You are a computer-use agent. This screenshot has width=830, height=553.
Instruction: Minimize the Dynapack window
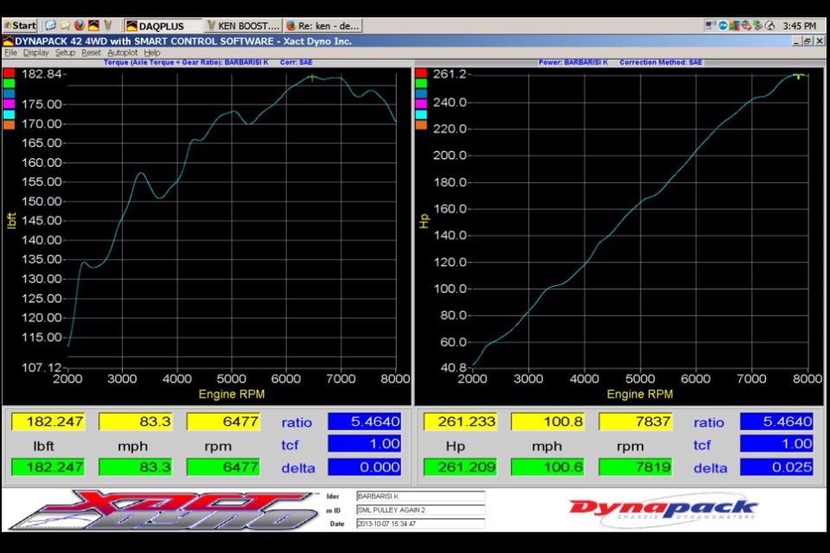click(796, 41)
